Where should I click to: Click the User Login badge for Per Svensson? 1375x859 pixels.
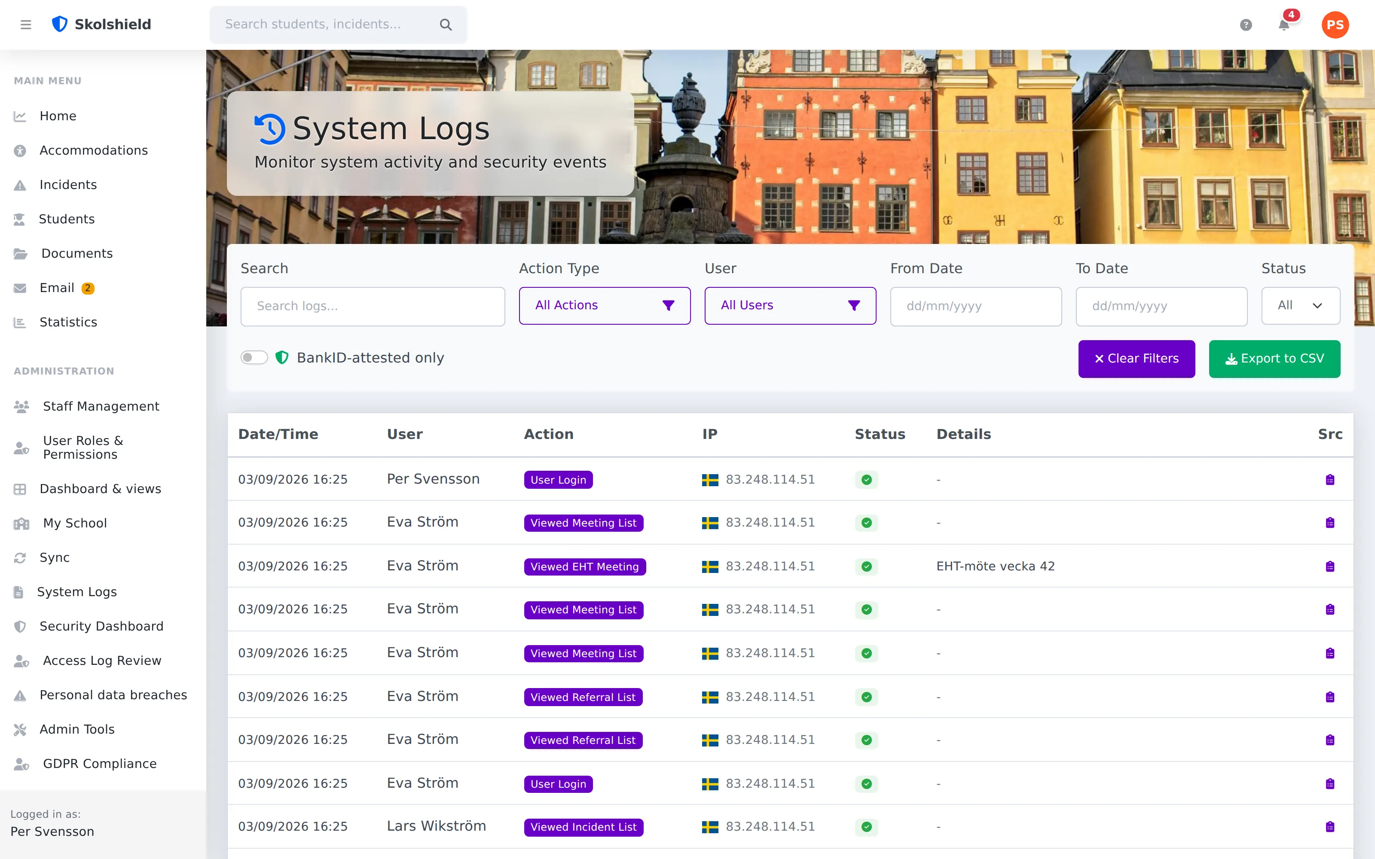pyautogui.click(x=559, y=479)
